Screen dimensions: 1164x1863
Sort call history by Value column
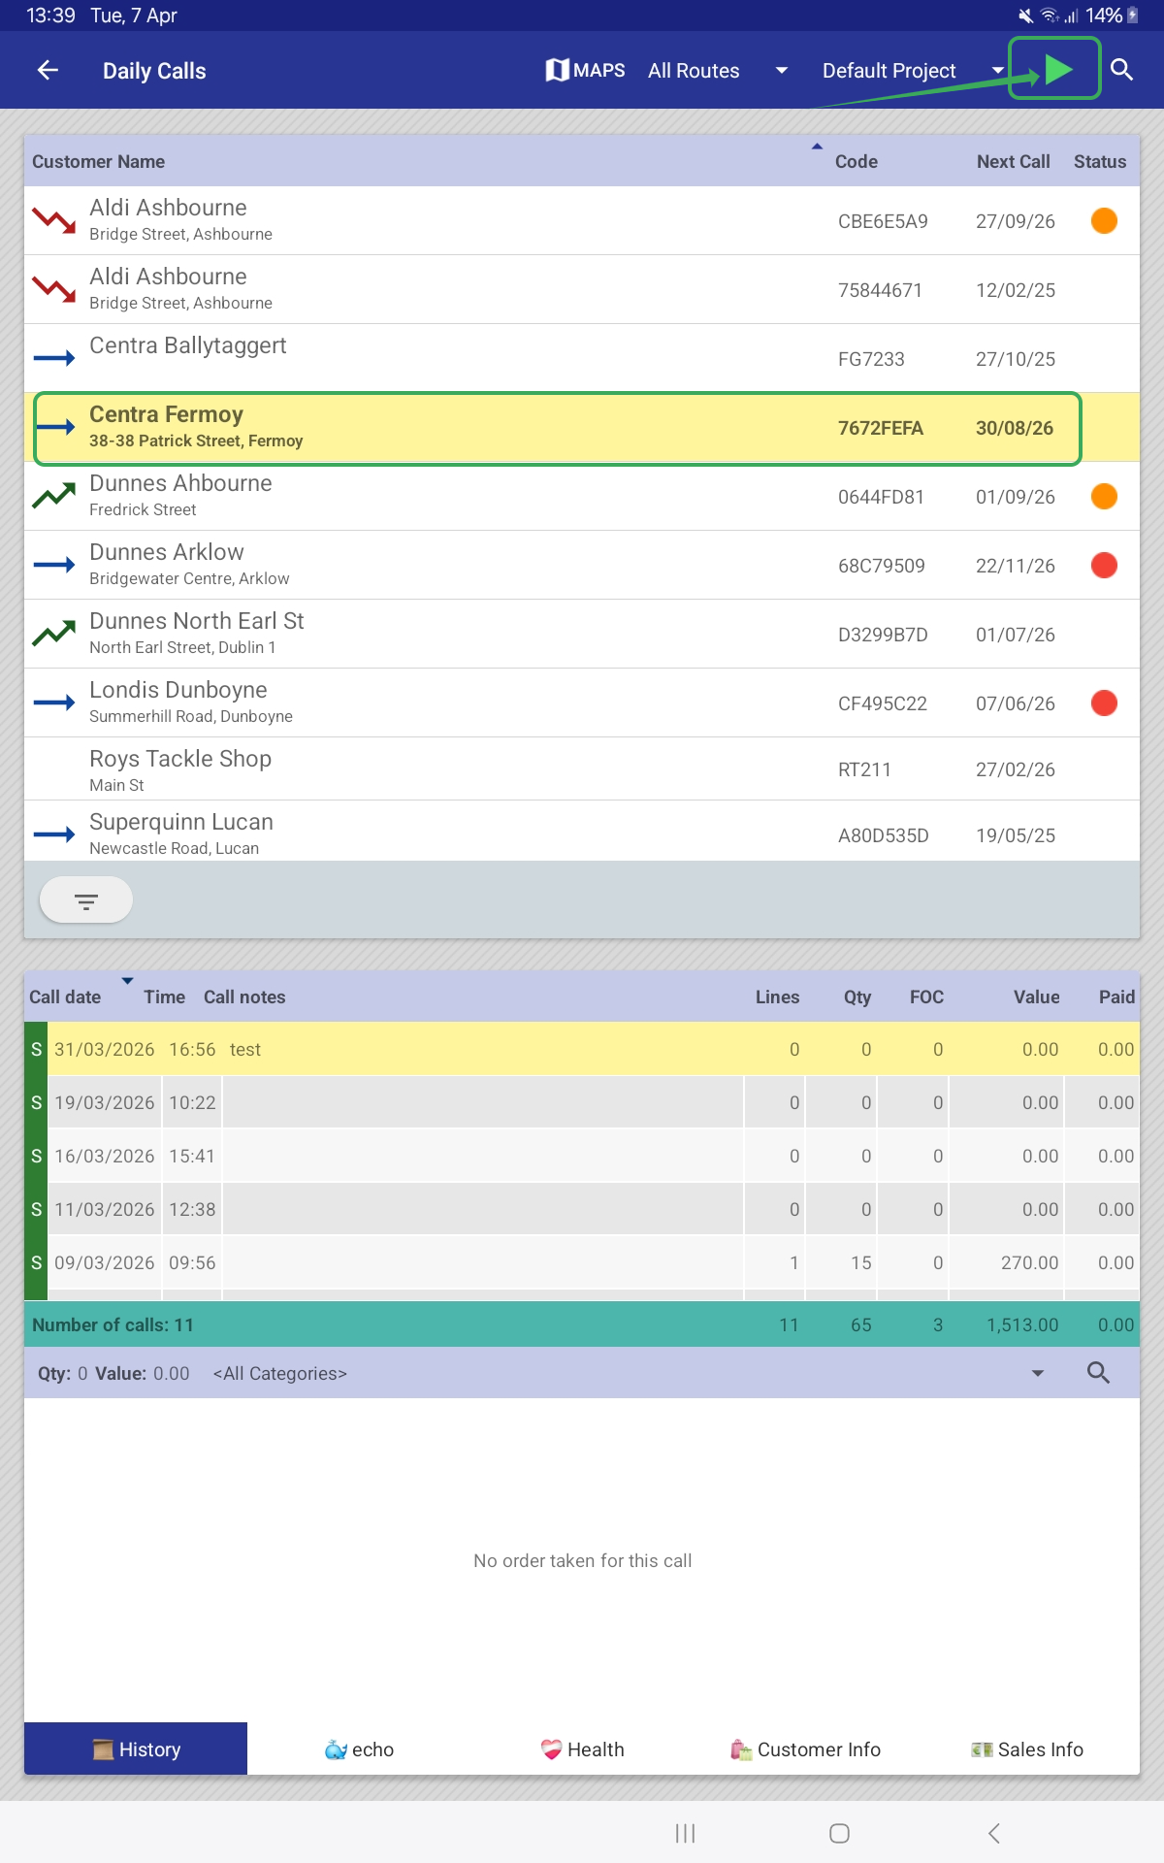1036,997
